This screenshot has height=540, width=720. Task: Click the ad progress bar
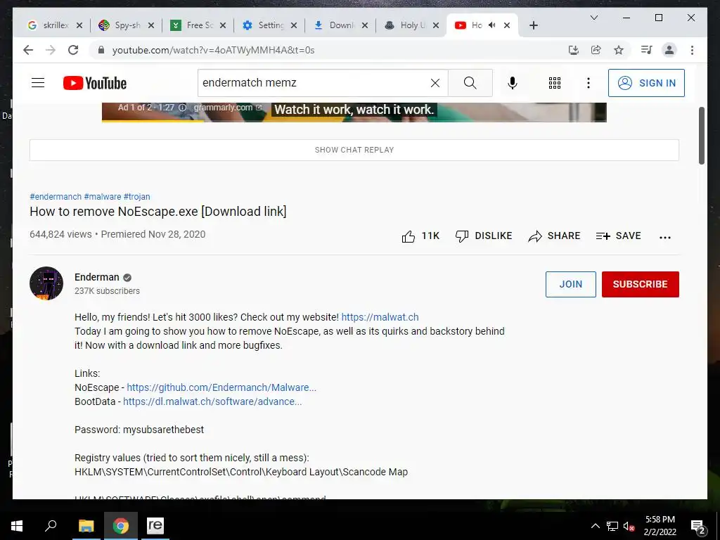(x=354, y=121)
